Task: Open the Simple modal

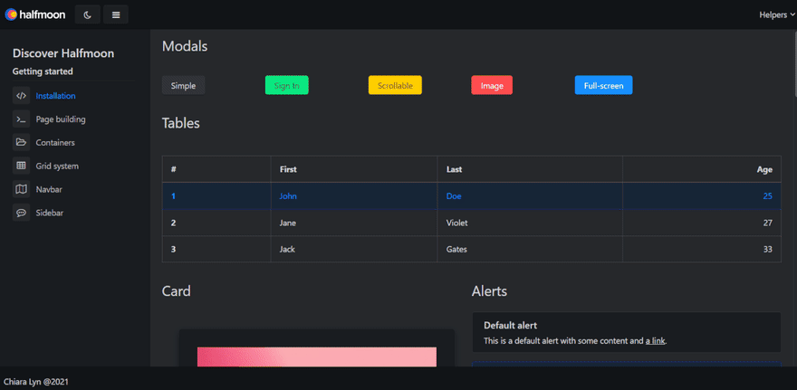Action: [184, 85]
